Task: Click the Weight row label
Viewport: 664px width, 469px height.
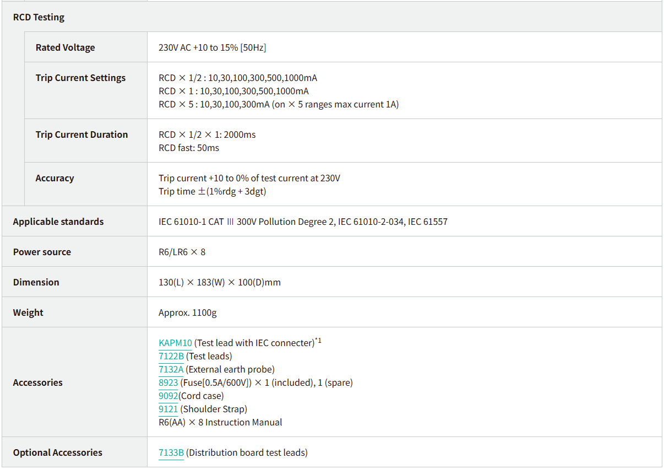Action: tap(28, 312)
